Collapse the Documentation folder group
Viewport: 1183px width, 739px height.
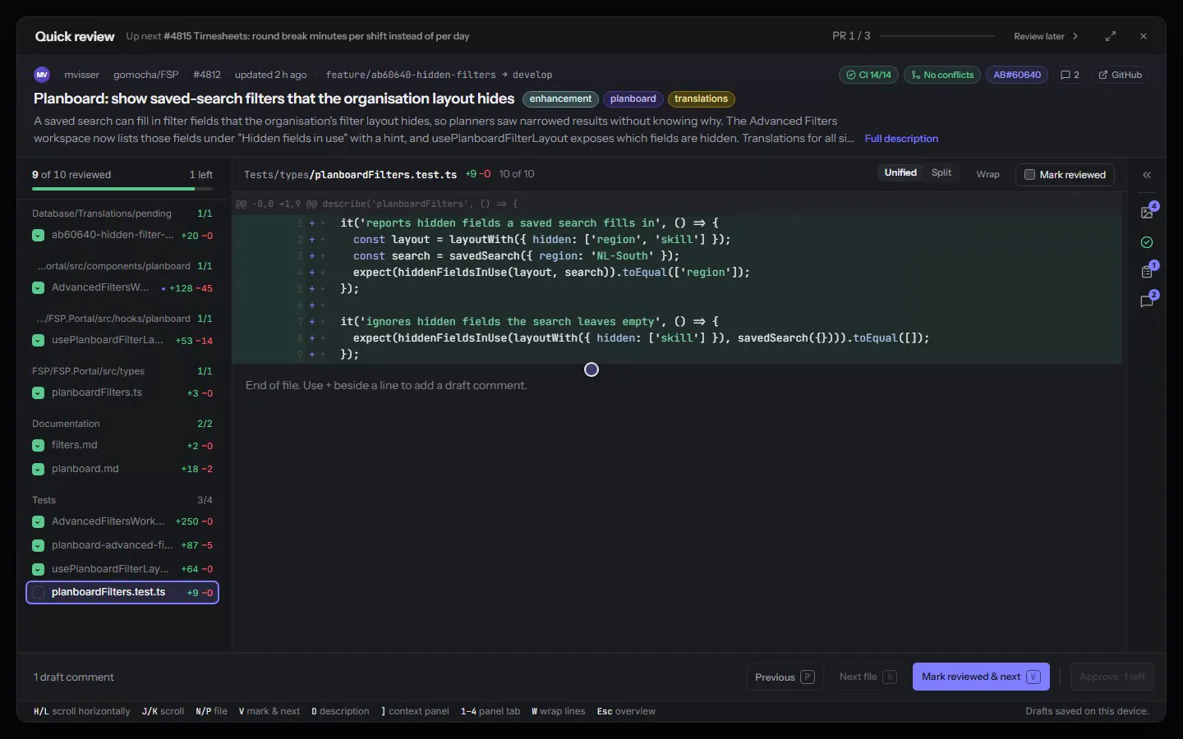(122, 424)
